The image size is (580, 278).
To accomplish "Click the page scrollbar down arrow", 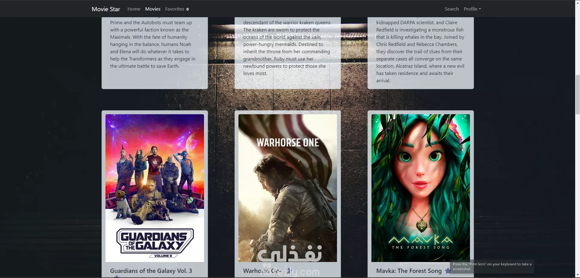I will [x=578, y=275].
